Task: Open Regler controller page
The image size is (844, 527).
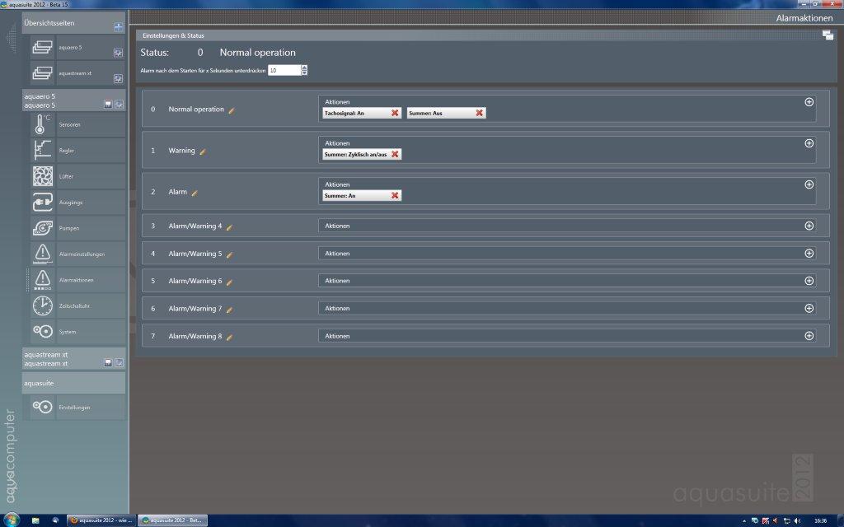Action: (x=77, y=151)
